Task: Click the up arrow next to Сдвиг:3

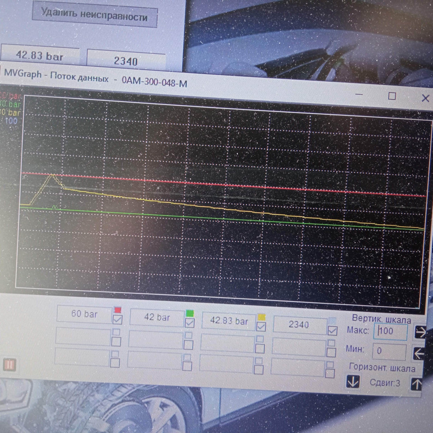Action: click(416, 384)
